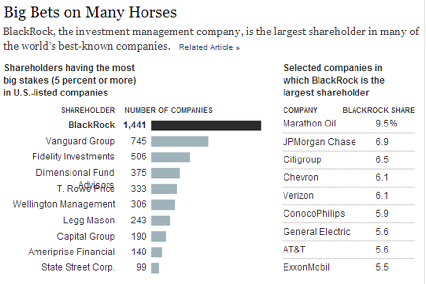Click the Big Bets on Many Horses headline
426x284 pixels.
(x=90, y=12)
